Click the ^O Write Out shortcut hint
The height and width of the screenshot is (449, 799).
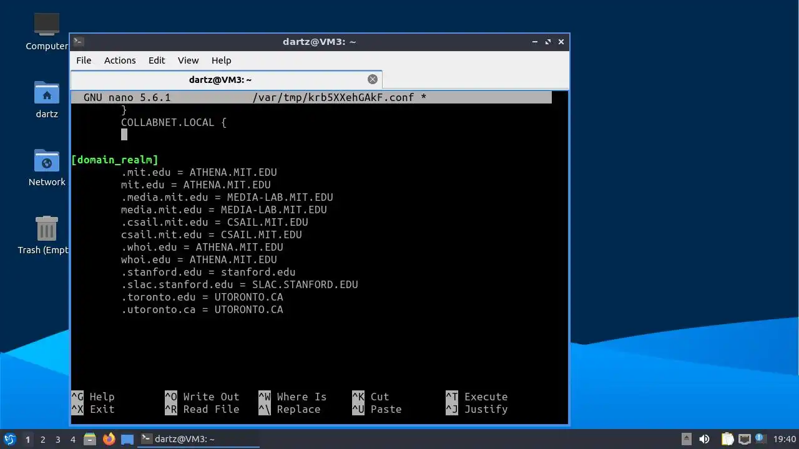tap(202, 397)
